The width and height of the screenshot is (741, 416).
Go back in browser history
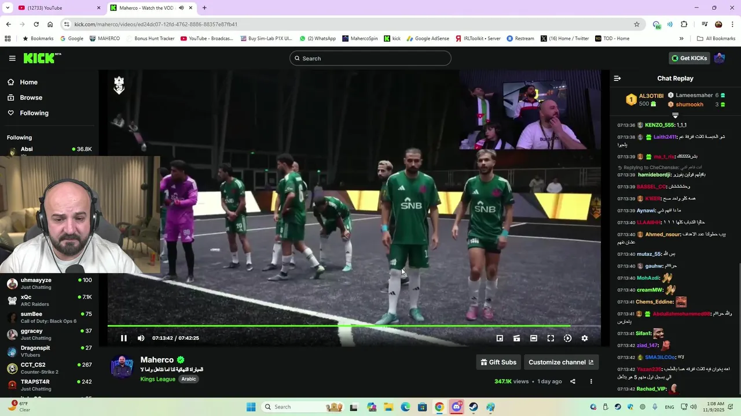pos(8,24)
